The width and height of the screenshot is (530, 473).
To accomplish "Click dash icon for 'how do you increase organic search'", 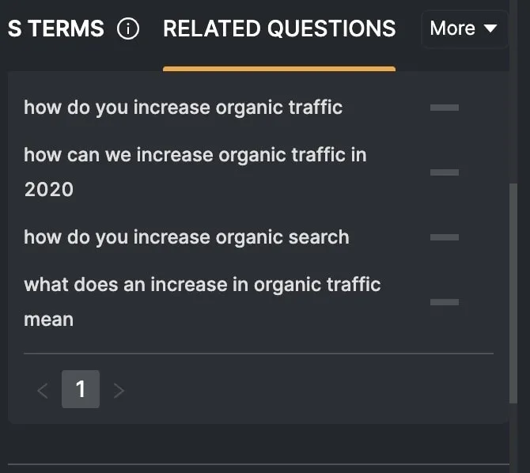I will click(444, 237).
